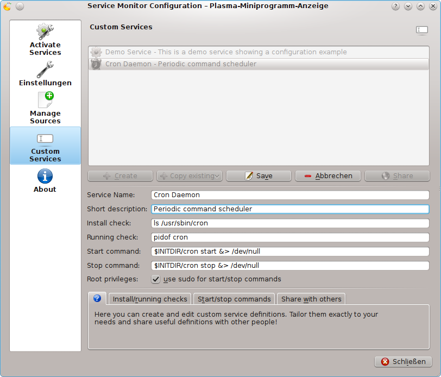Switch to the Start/stop commands tab
Image resolution: width=441 pixels, height=377 pixels.
click(234, 298)
